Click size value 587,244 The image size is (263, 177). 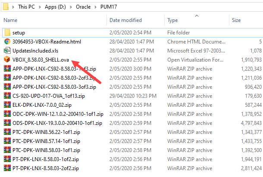tap(253, 105)
